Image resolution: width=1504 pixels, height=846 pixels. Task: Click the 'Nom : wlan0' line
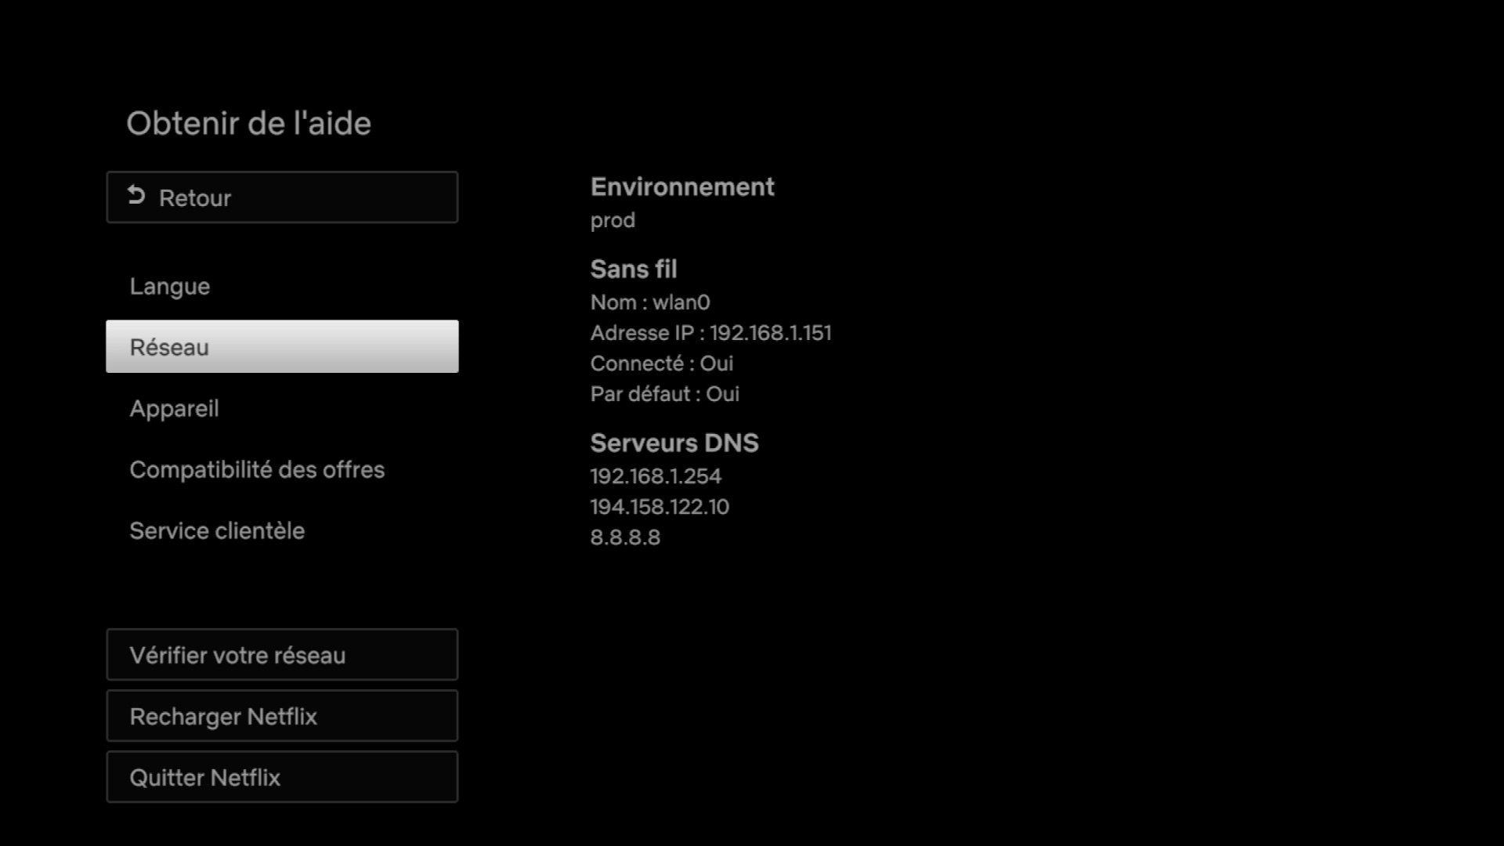pos(650,302)
